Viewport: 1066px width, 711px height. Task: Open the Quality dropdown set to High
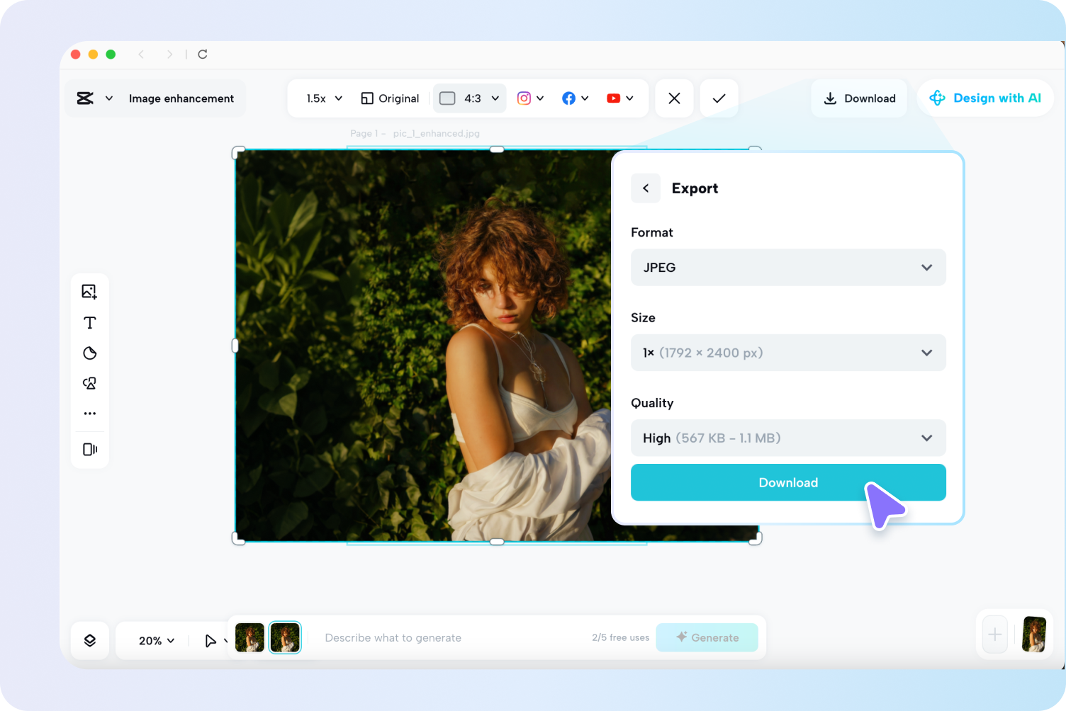point(788,438)
